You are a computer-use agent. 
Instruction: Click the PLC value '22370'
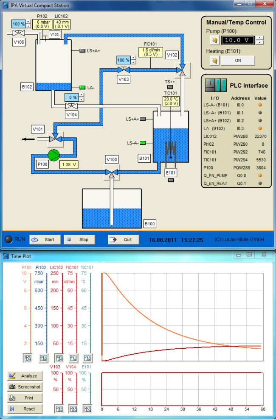pyautogui.click(x=260, y=136)
